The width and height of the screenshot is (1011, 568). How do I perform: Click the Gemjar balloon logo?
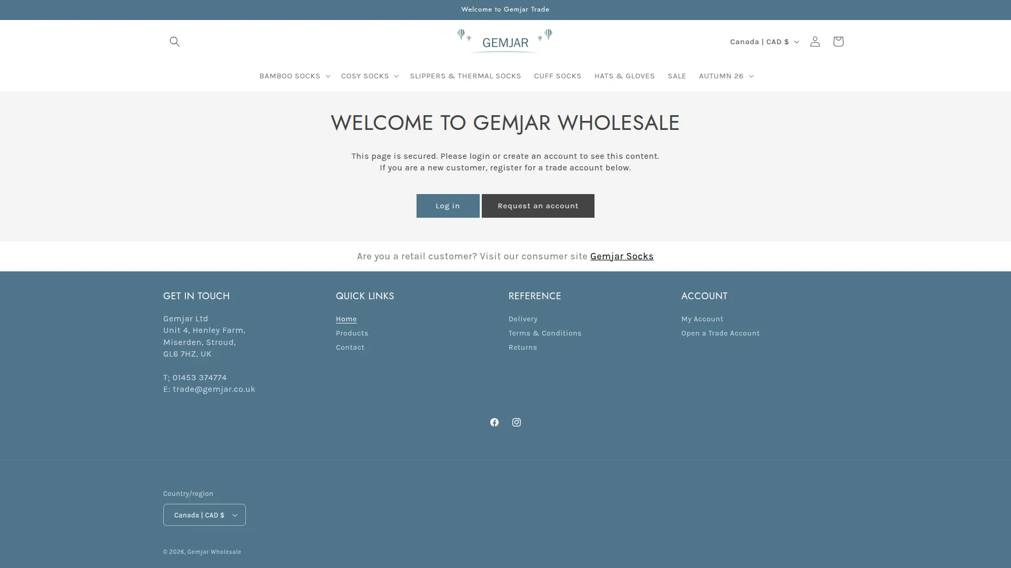pos(505,42)
